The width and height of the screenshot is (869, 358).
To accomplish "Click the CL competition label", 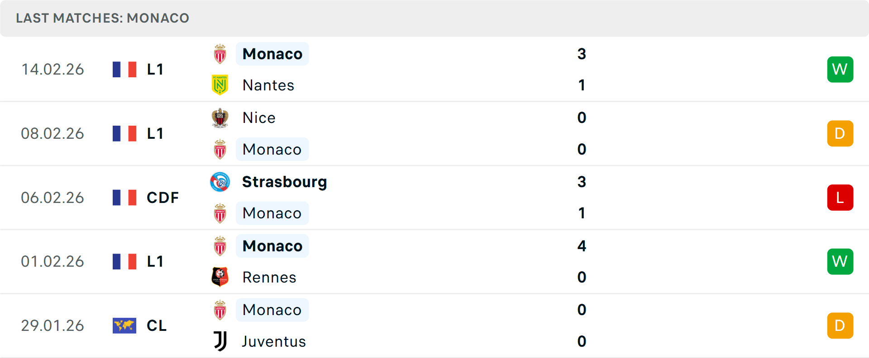I will pos(156,325).
